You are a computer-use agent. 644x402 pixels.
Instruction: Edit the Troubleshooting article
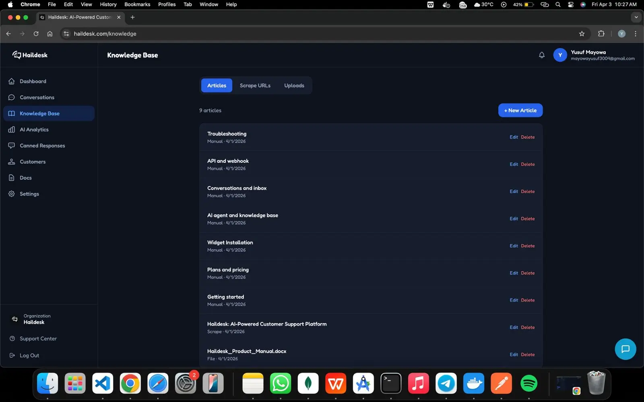(x=514, y=137)
